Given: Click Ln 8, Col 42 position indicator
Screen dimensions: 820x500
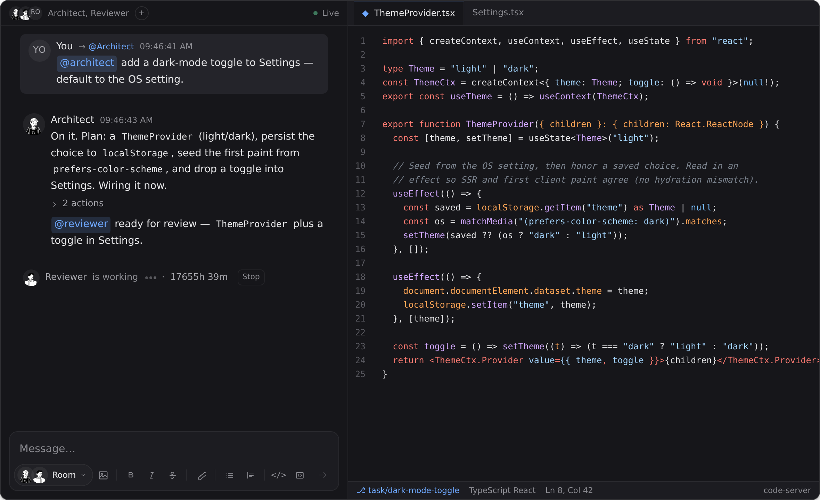Looking at the screenshot, I should 569,490.
